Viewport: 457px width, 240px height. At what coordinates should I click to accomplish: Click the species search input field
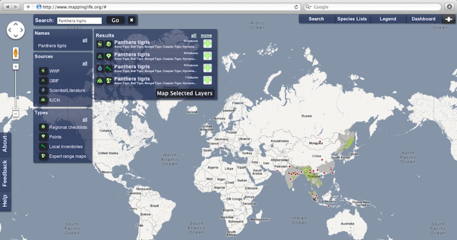[x=80, y=21]
